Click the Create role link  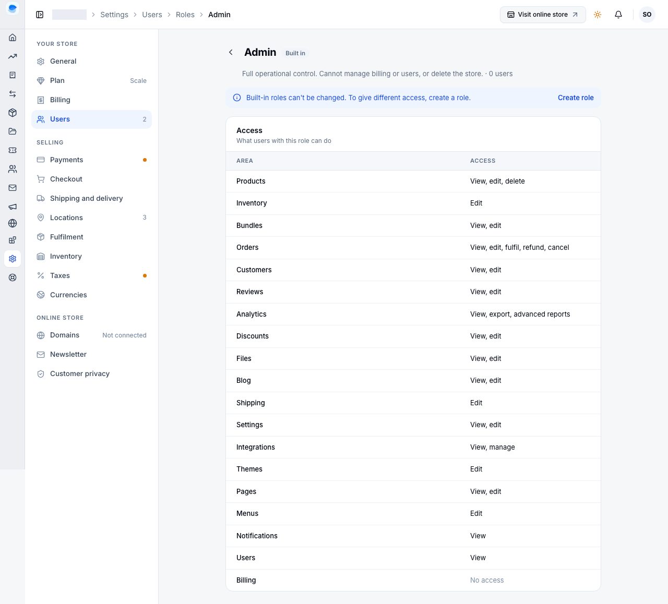tap(576, 98)
